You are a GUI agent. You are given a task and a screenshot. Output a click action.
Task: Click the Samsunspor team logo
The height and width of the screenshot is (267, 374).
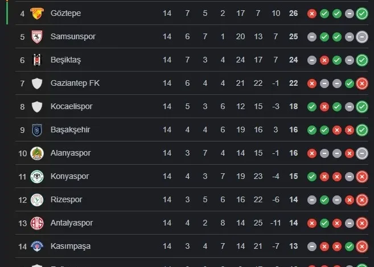click(37, 36)
